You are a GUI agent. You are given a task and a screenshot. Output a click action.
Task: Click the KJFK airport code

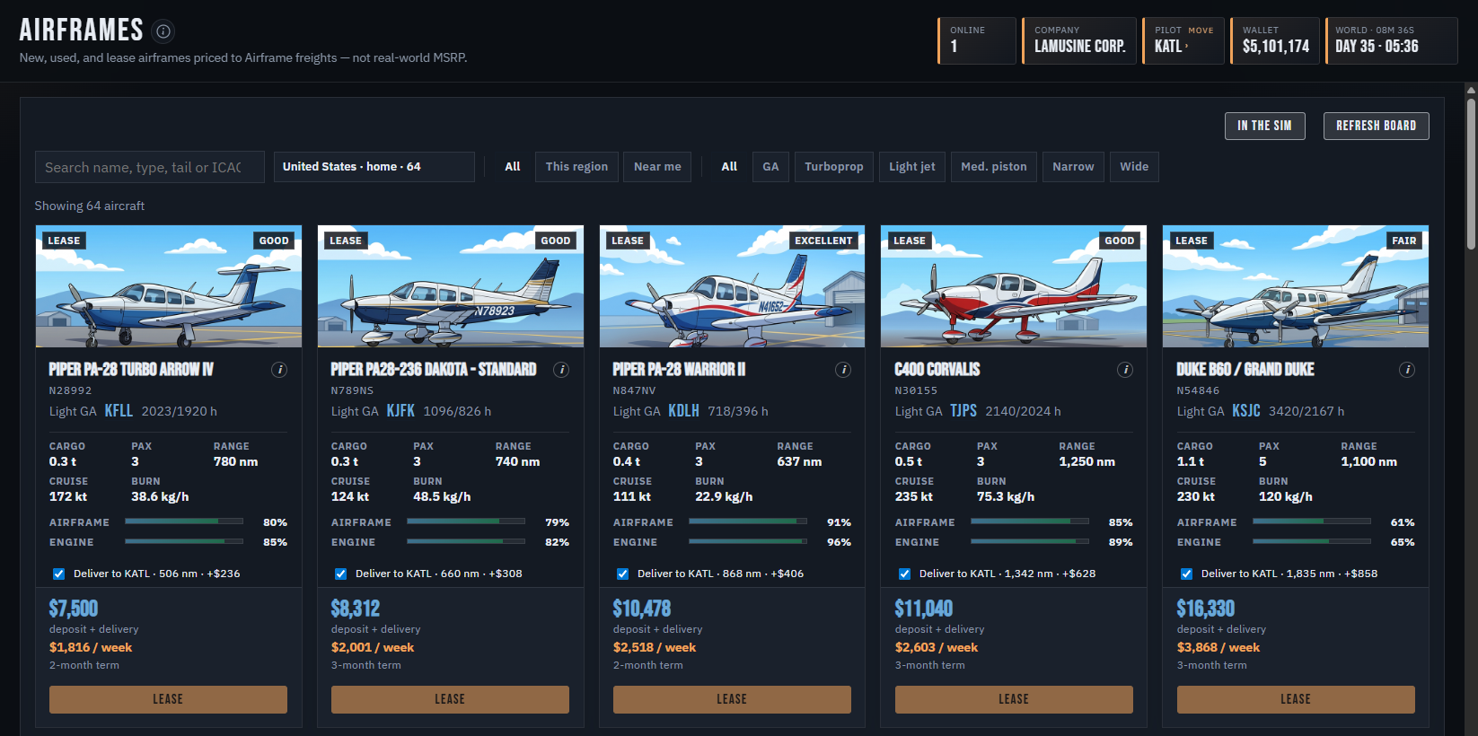tap(400, 411)
